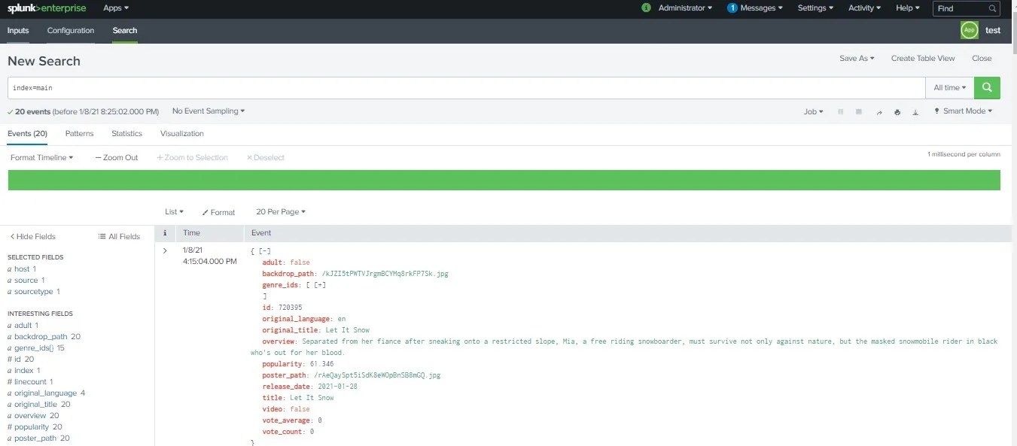Open the Messages dropdown
Screen dimensions: 1017x446
(761, 8)
